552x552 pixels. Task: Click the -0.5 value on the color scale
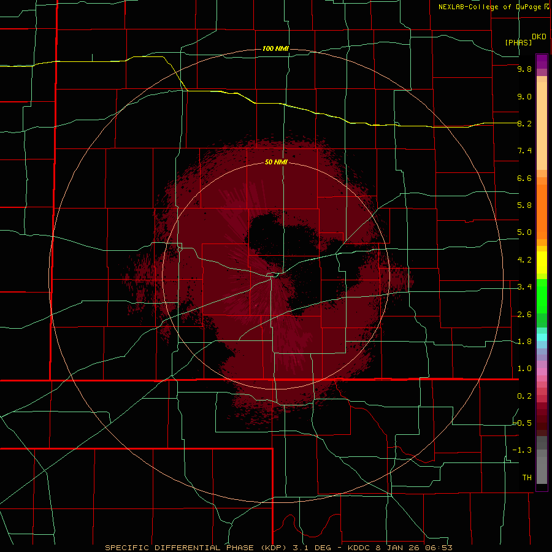pyautogui.click(x=522, y=423)
